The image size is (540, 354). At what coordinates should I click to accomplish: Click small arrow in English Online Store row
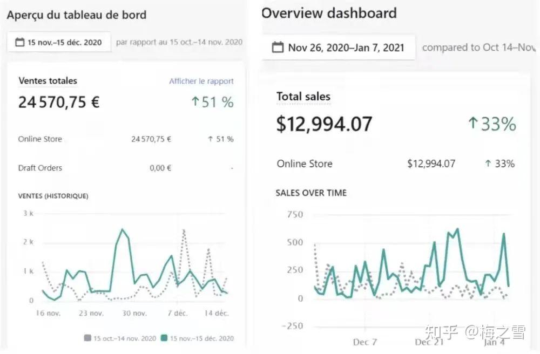pos(488,164)
